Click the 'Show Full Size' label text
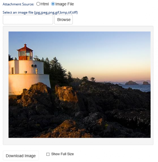This screenshot has height=162, width=158. click(x=62, y=154)
